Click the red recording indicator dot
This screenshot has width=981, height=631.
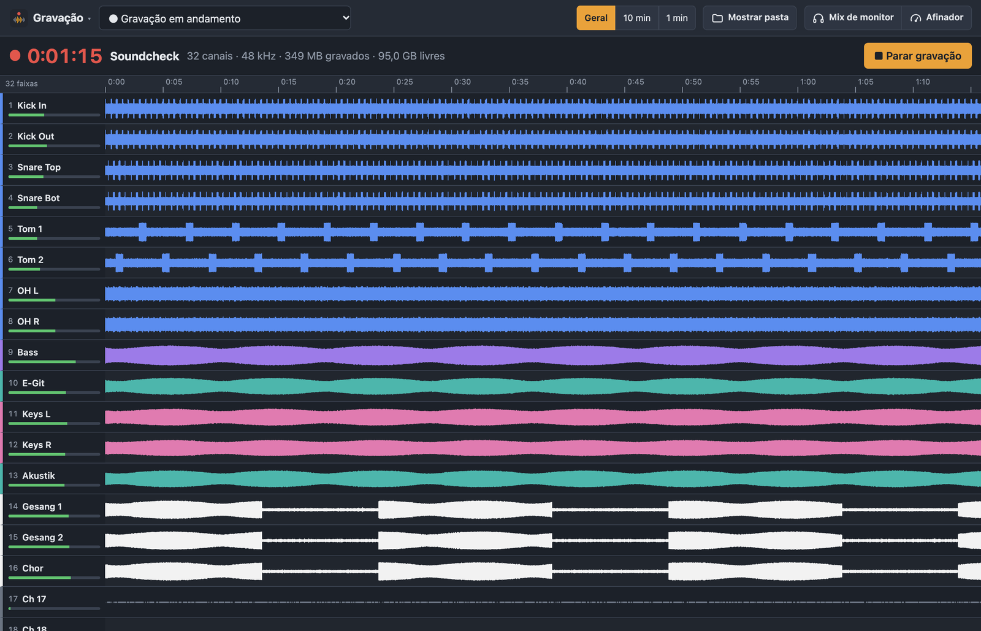point(15,56)
